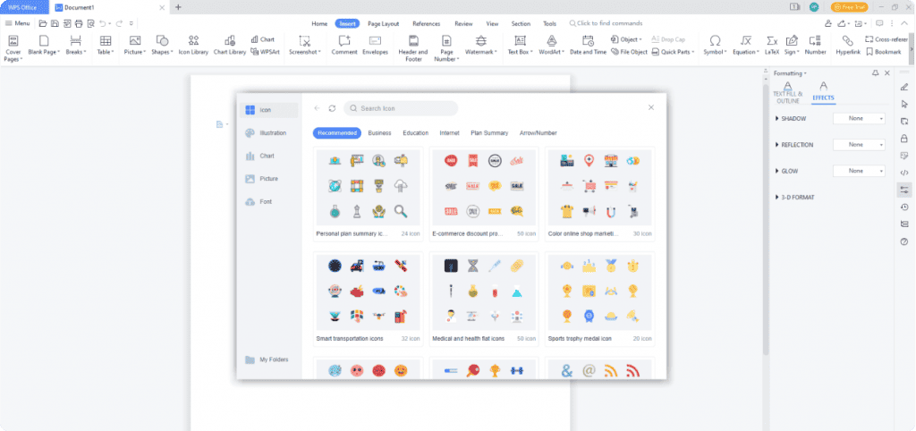Open the Chart Library
Image resolution: width=916 pixels, height=431 pixels.
click(230, 45)
